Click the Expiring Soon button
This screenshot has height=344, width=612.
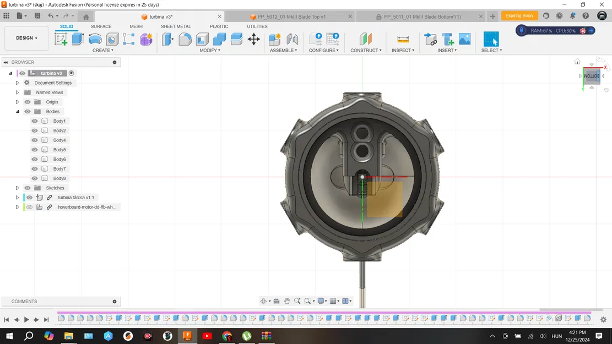[x=519, y=16]
